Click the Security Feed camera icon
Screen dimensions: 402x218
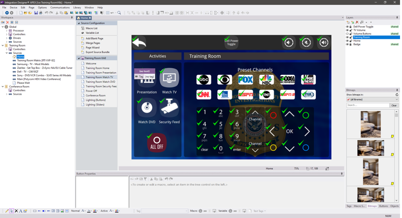coord(169,107)
